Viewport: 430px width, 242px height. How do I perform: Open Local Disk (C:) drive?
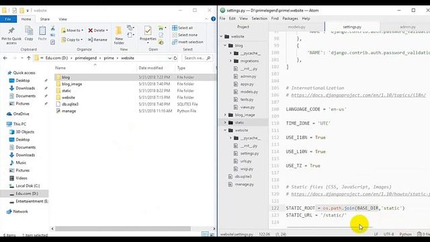click(28, 186)
